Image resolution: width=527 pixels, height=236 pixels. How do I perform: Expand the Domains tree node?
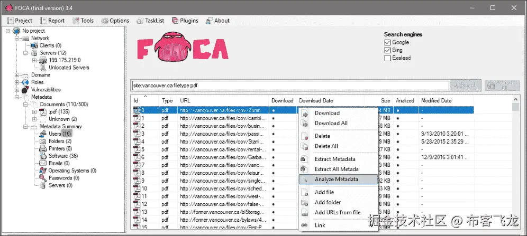pyautogui.click(x=17, y=75)
